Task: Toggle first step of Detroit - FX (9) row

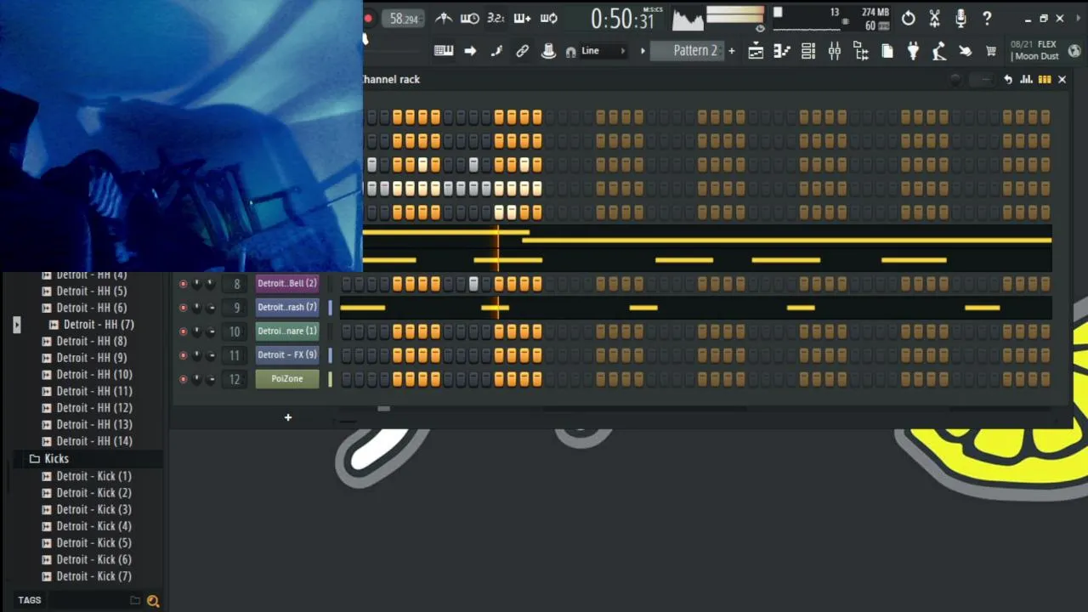Action: click(x=346, y=355)
